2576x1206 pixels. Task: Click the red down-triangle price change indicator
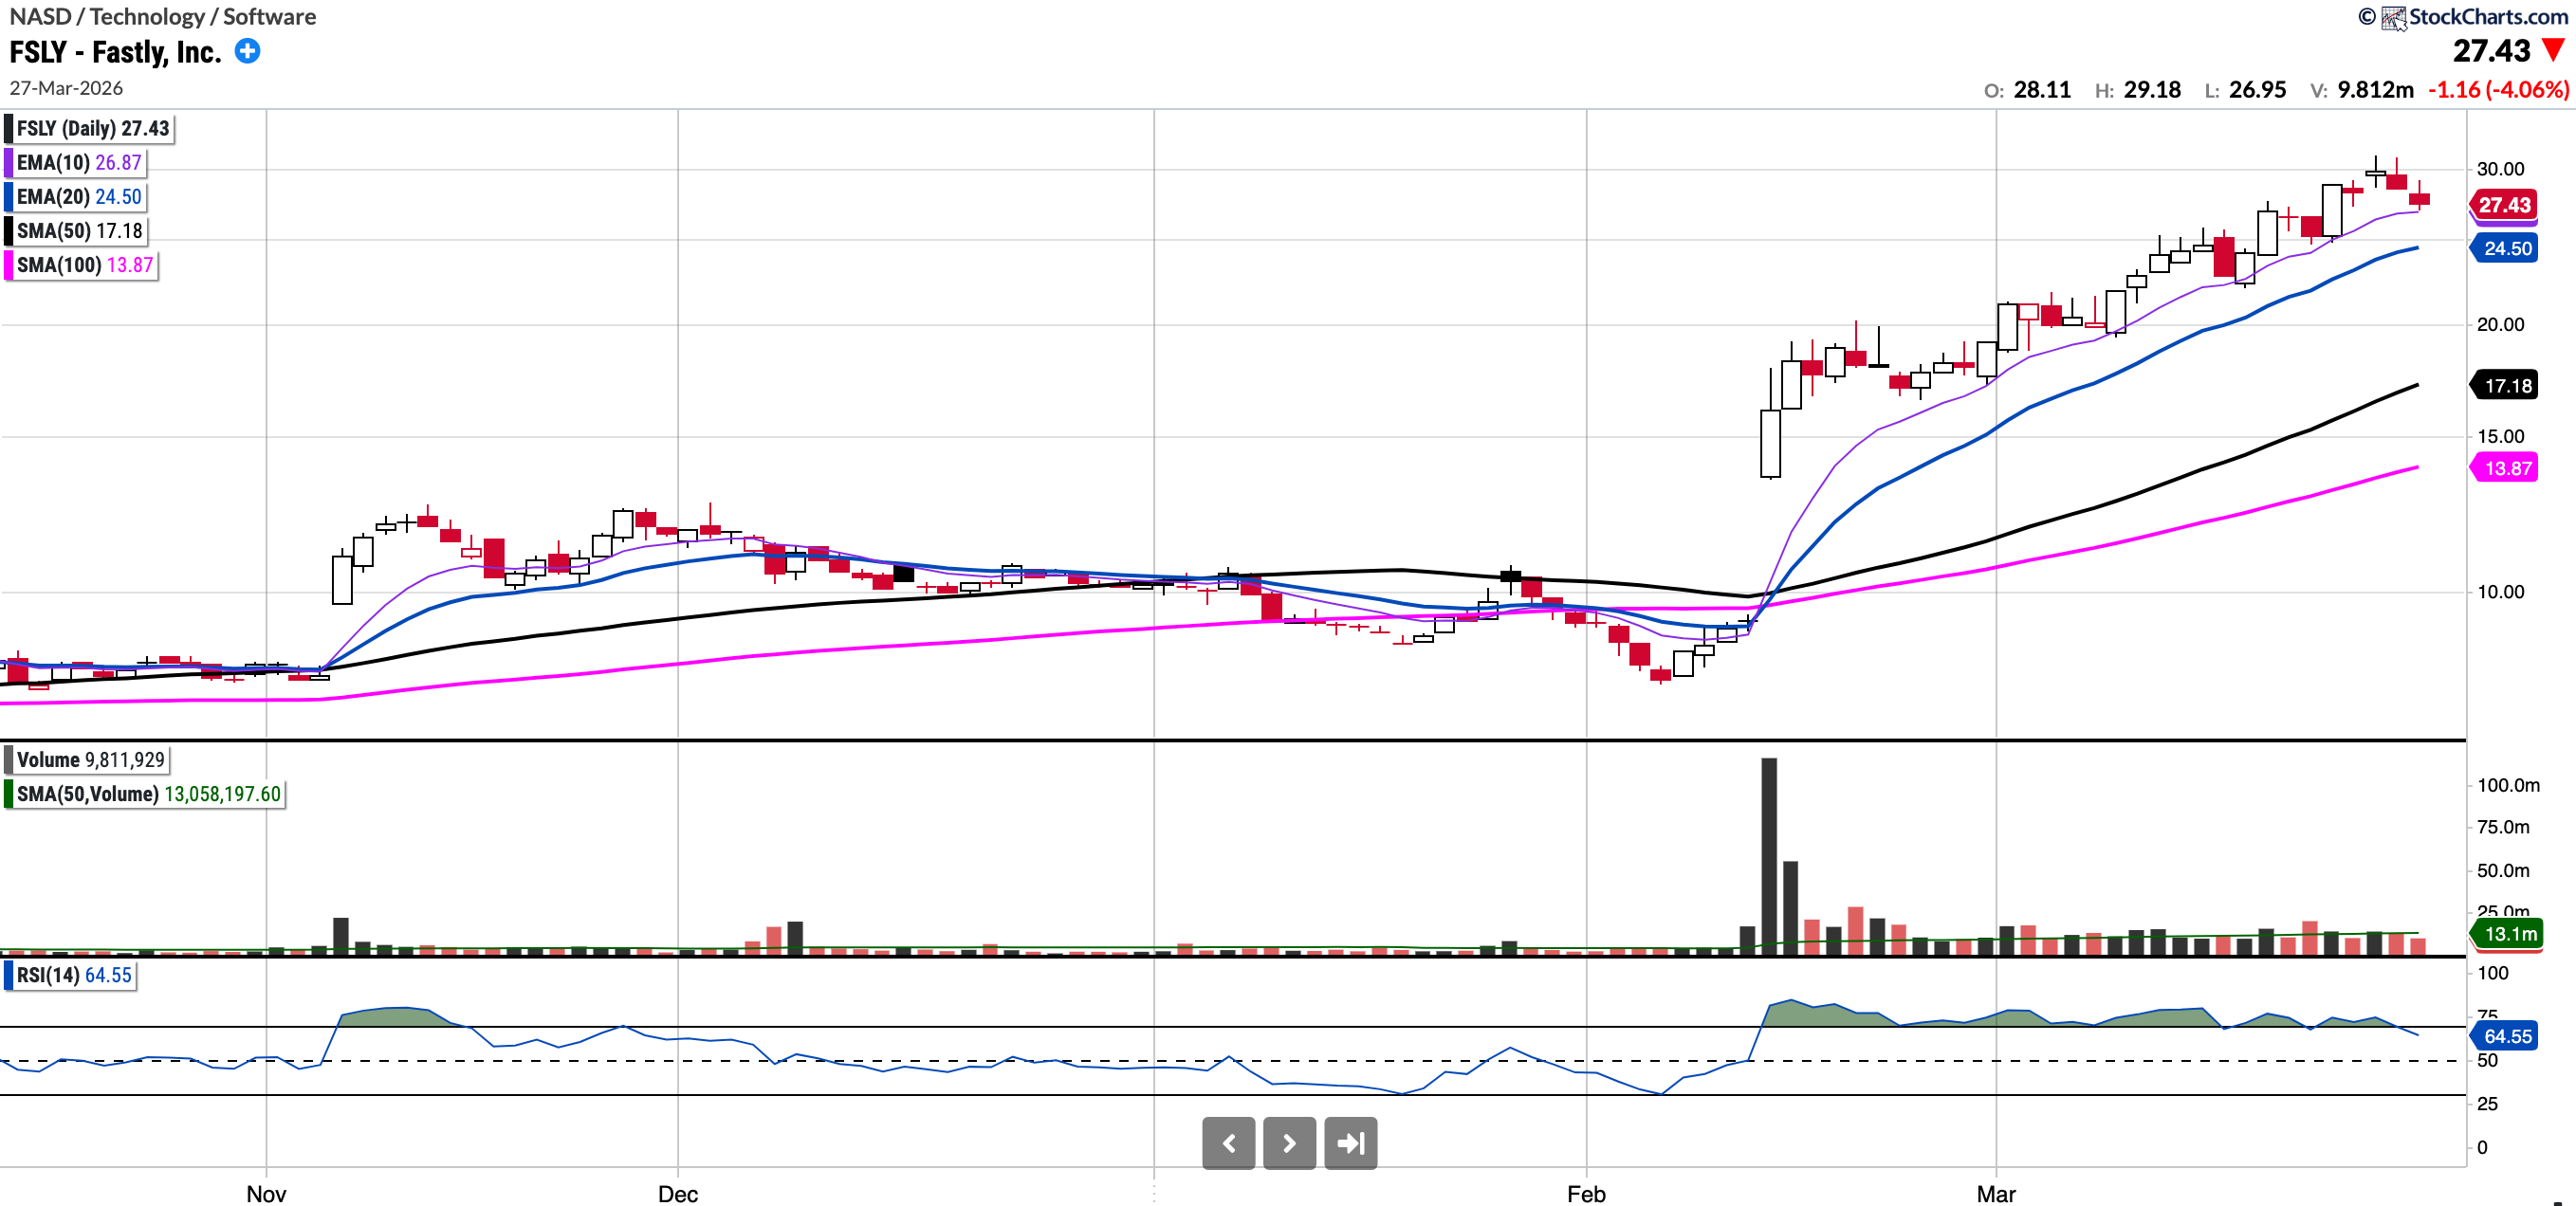[2554, 50]
